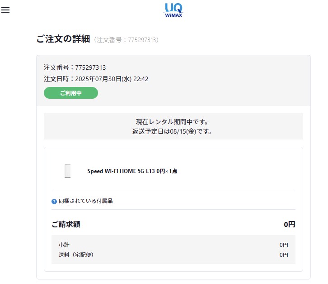Click the 注文日時 order date line
Viewport: 328px width, 284px height.
[x=96, y=79]
